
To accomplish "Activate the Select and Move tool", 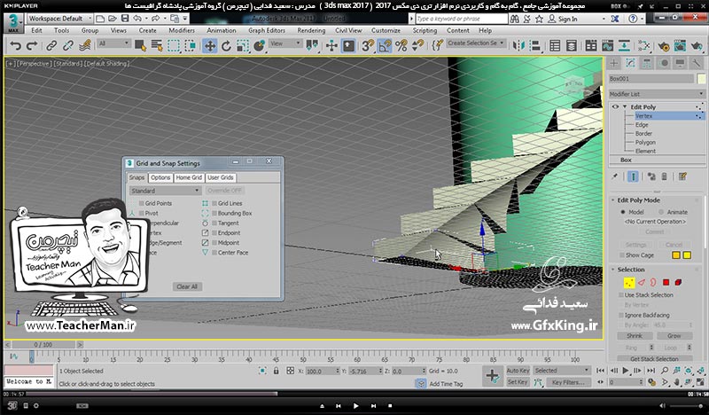I will tap(210, 46).
